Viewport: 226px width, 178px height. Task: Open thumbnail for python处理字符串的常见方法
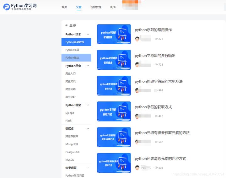point(114,86)
